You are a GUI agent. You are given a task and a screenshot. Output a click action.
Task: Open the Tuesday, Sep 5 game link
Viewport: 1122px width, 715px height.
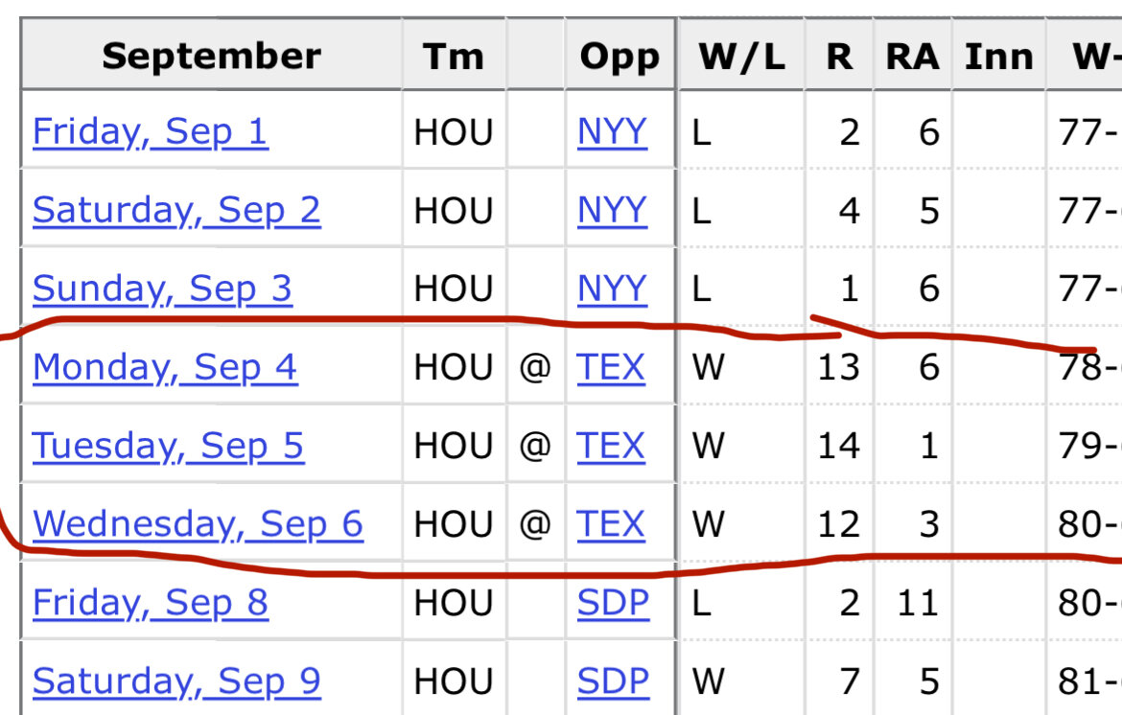(x=168, y=447)
